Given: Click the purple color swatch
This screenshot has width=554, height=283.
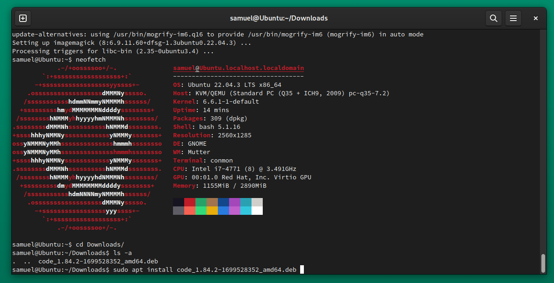Looking at the screenshot, I should 235,202.
